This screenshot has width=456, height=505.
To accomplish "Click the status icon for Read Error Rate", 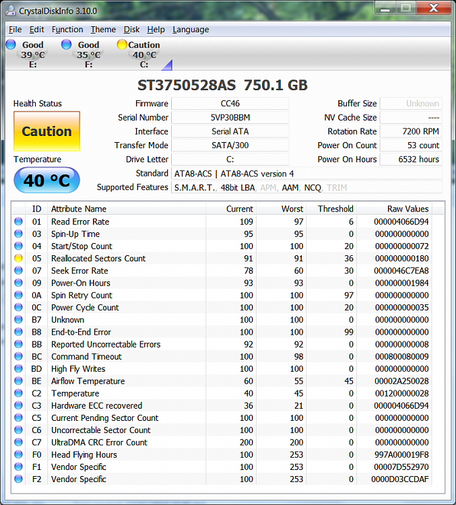I will pos(18,222).
